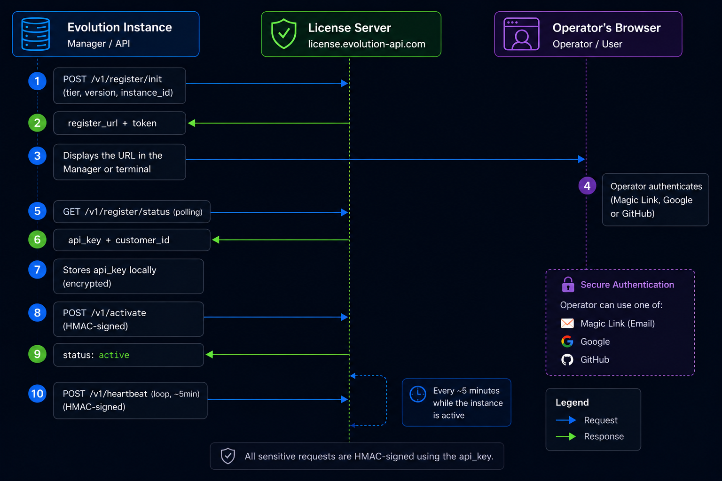The image size is (722, 481).
Task: Click the "status: active" box
Action: coord(128,355)
